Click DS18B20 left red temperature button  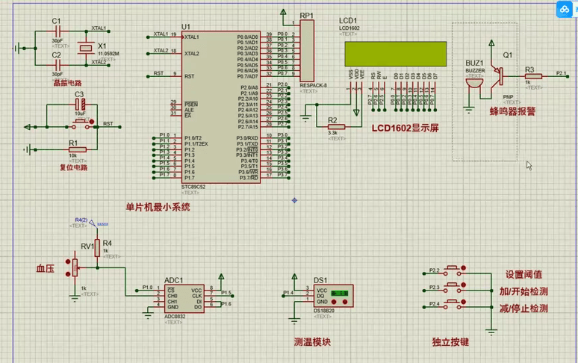tap(335, 300)
